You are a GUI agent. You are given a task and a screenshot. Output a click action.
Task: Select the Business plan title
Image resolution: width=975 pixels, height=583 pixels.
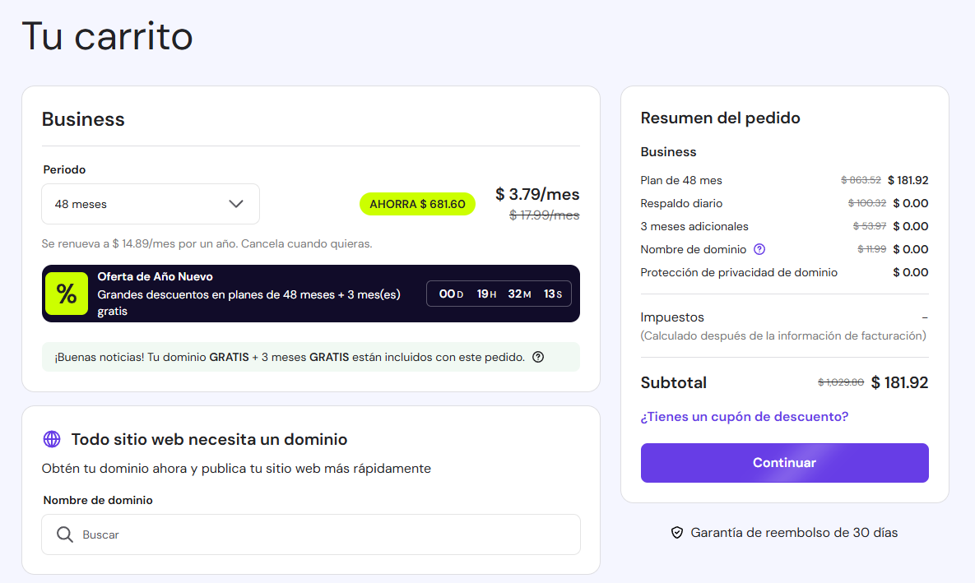(x=83, y=118)
